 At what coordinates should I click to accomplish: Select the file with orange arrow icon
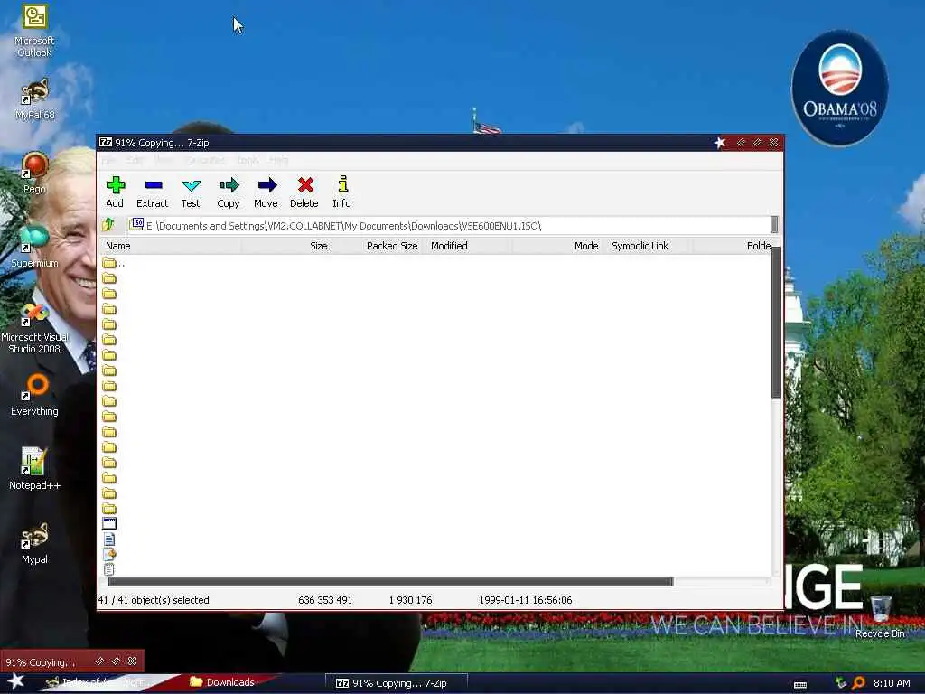coord(109,554)
